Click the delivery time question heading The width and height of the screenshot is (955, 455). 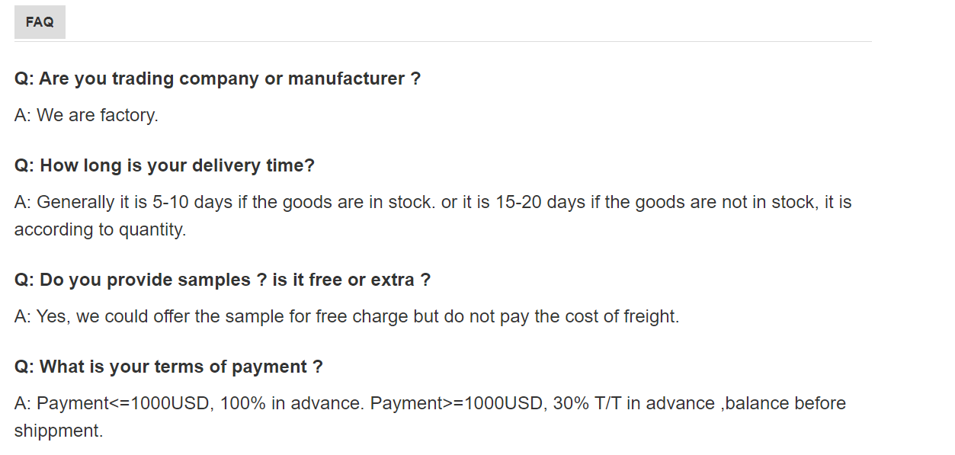pyautogui.click(x=165, y=165)
